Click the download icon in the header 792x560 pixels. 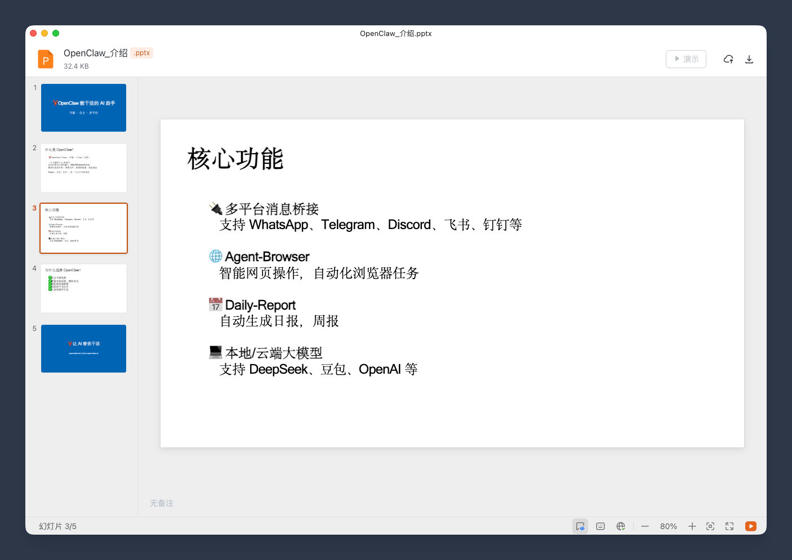point(749,59)
